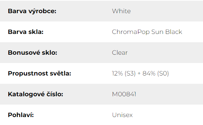Click the word 'ChromaPop' in lens color
Screen dimensions: 203x125
click(131, 32)
